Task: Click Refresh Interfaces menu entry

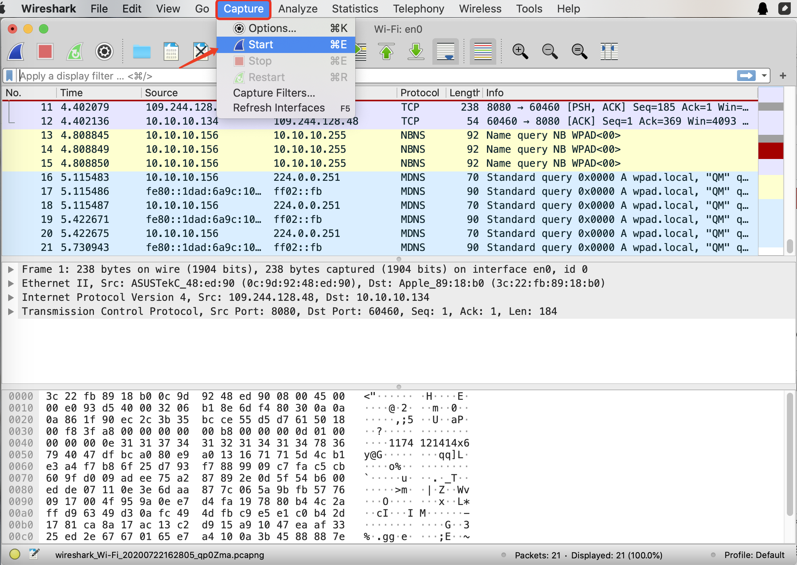Action: click(x=279, y=108)
